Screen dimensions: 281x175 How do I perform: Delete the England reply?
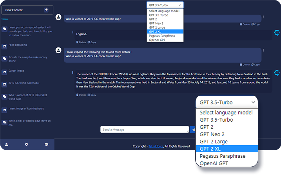click(81, 42)
